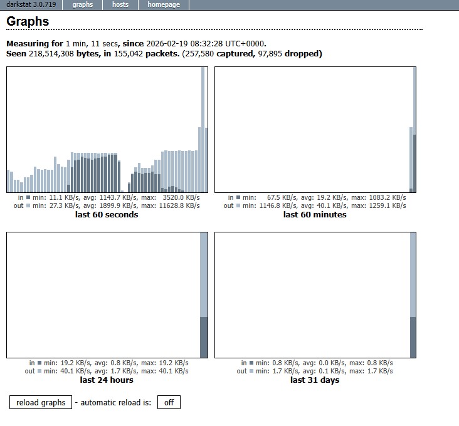Click the dark "in" swatch under 60 seconds graph
Screen dimensions: 459x426
tap(28, 197)
